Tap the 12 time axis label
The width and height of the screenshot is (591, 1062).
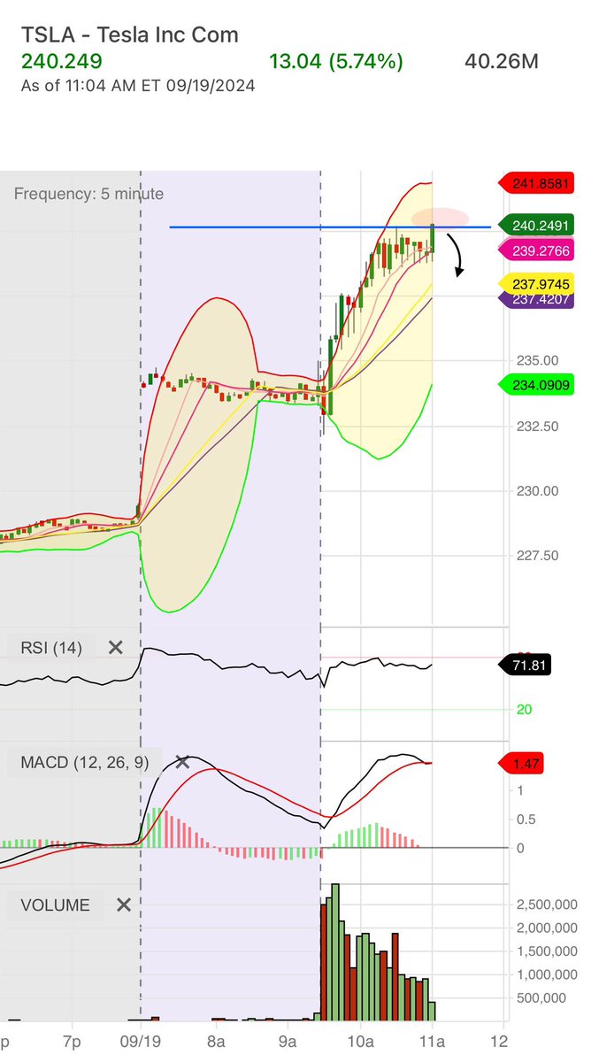(500, 1042)
